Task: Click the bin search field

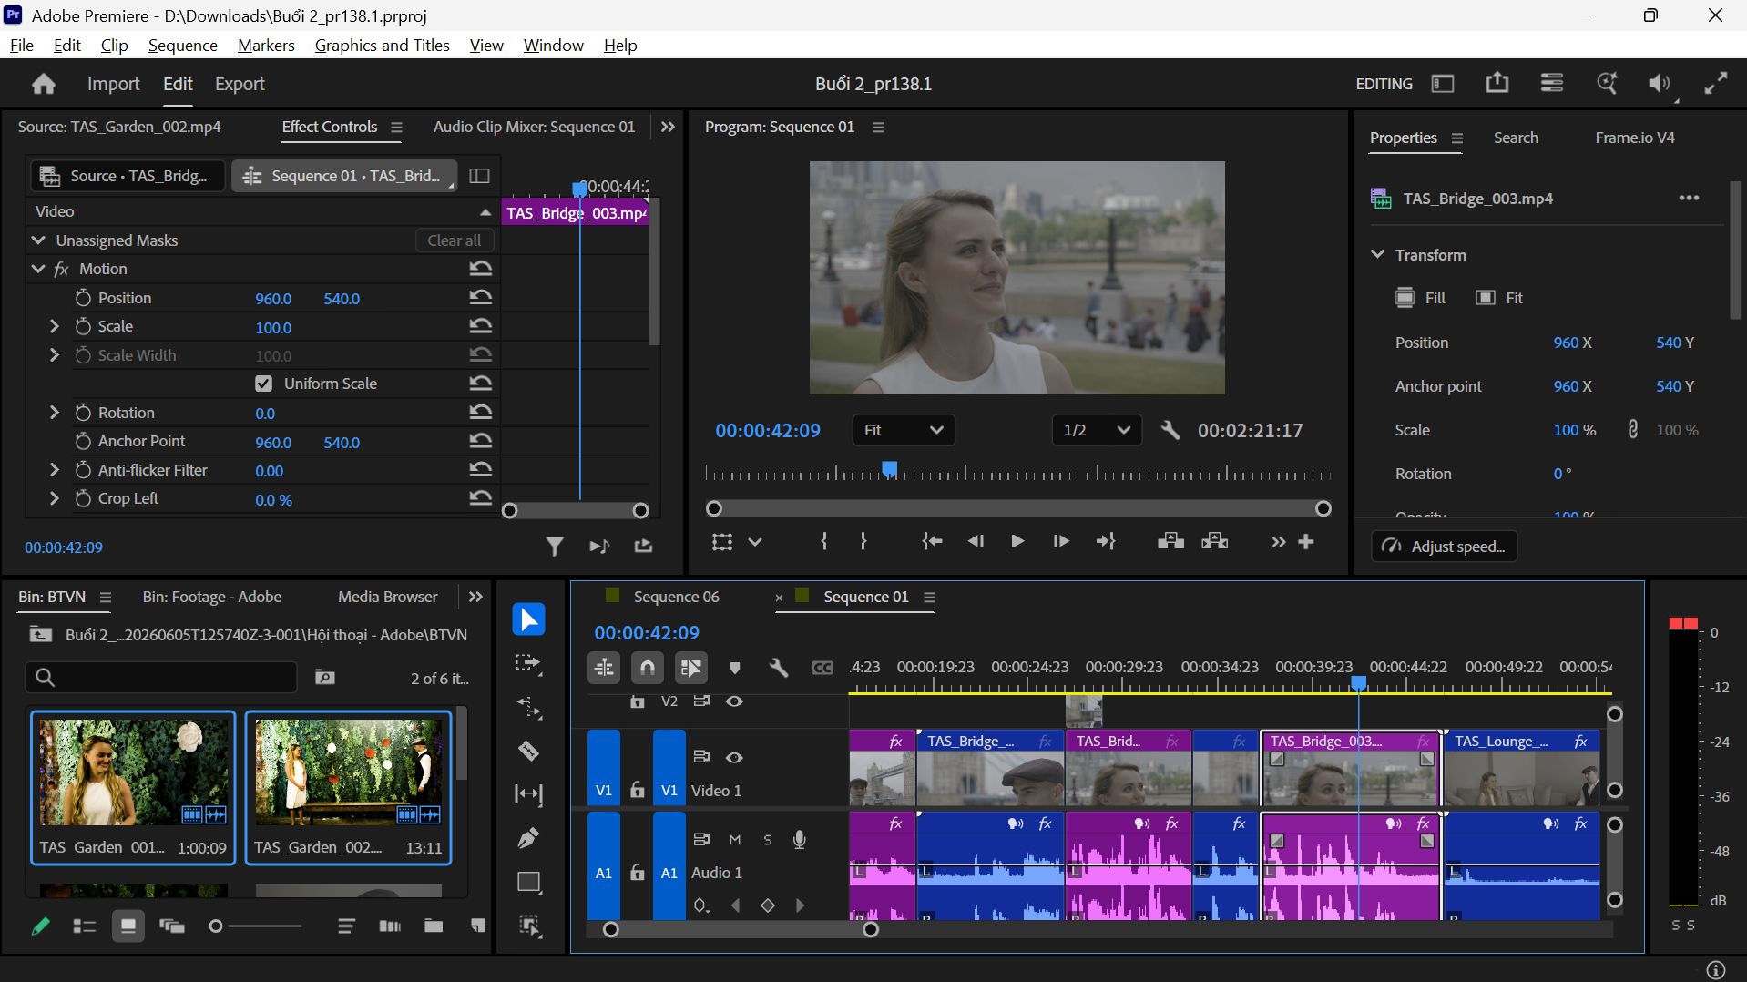Action: tap(161, 677)
